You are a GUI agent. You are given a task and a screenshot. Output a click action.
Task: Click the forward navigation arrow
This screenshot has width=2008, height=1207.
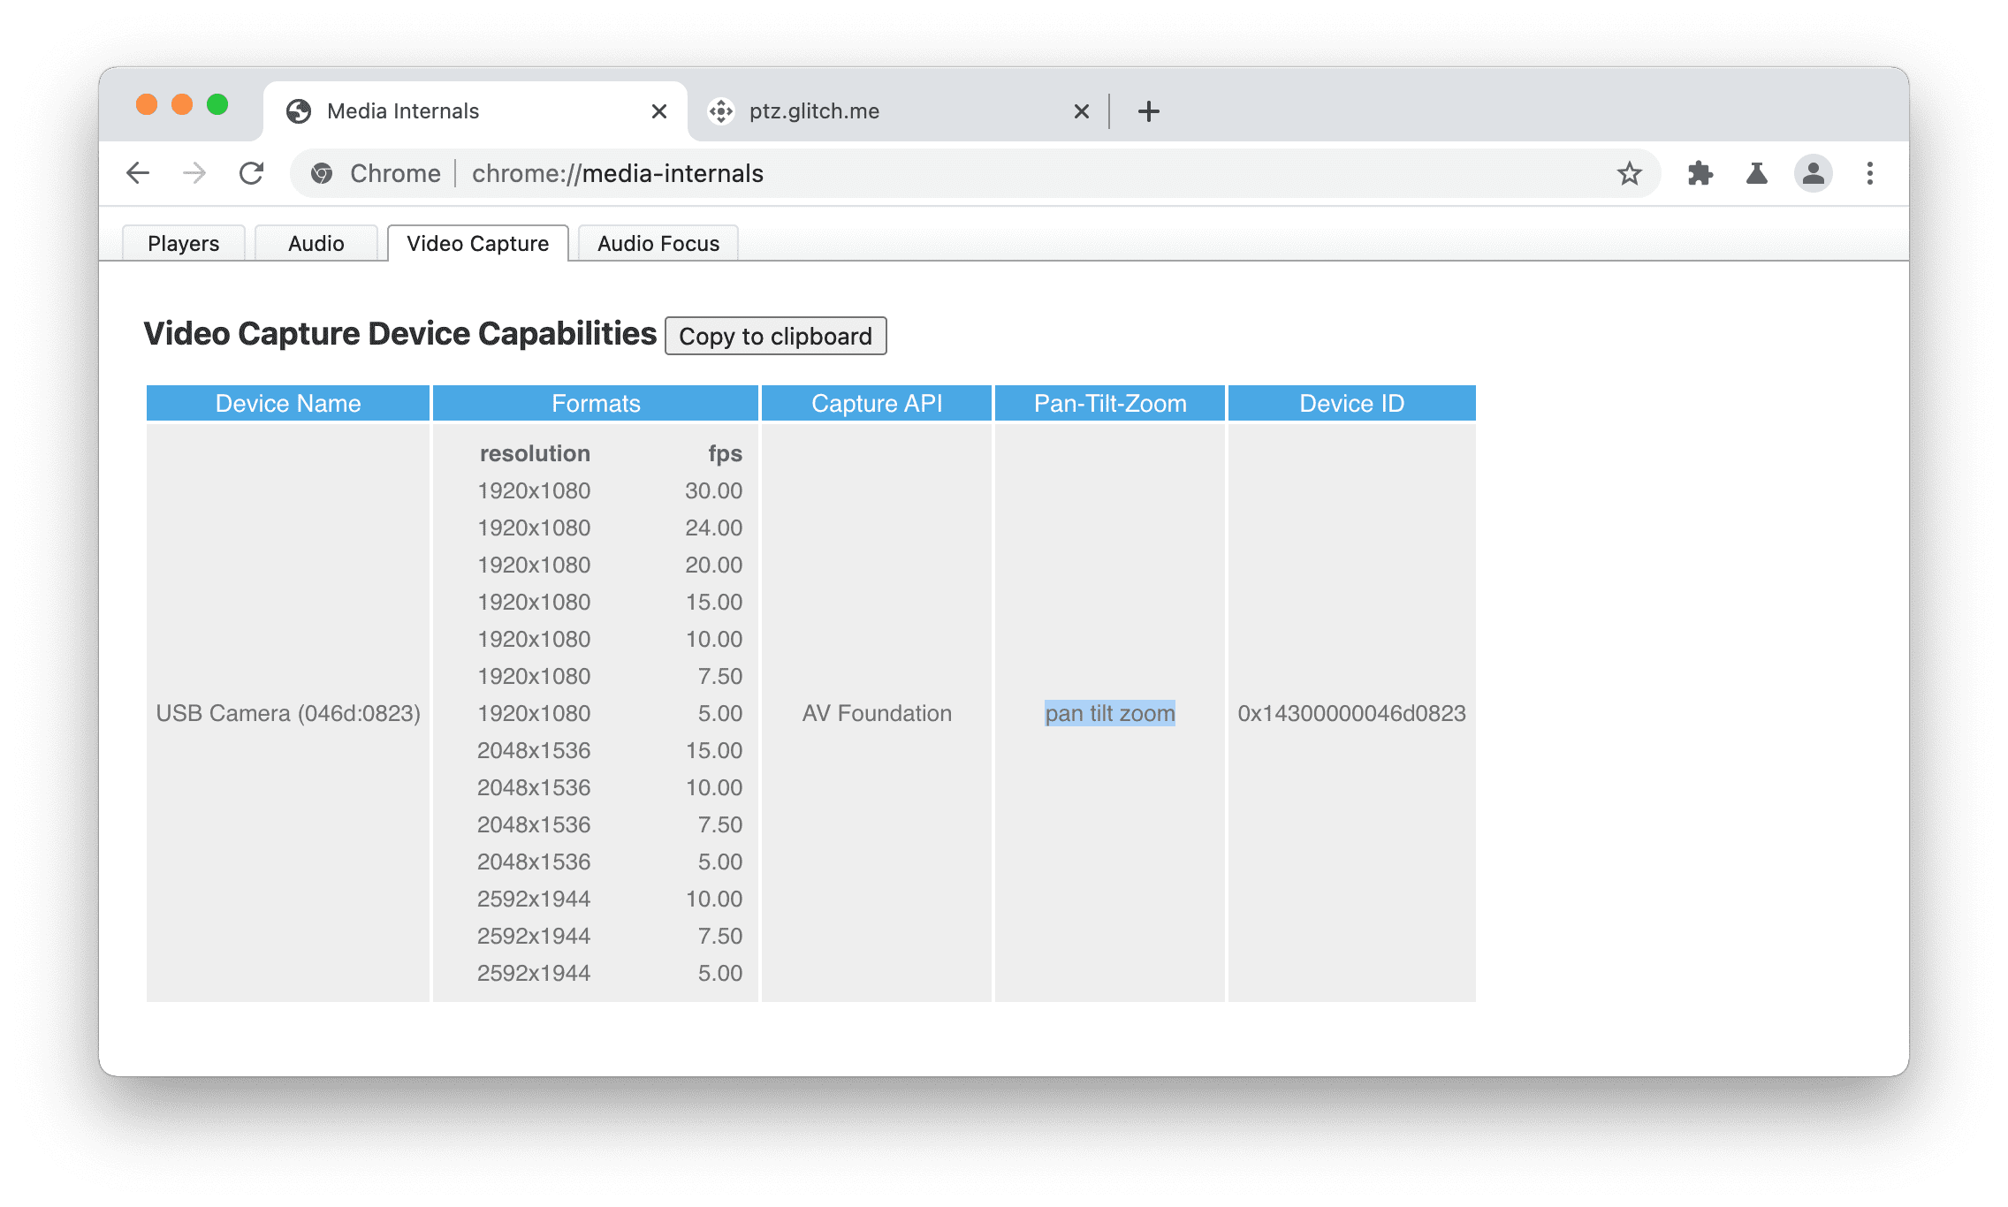[x=189, y=171]
